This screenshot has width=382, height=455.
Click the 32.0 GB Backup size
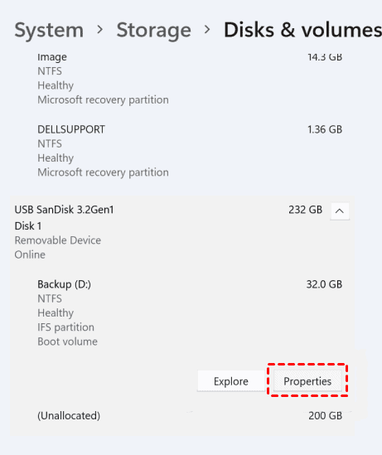click(x=324, y=284)
